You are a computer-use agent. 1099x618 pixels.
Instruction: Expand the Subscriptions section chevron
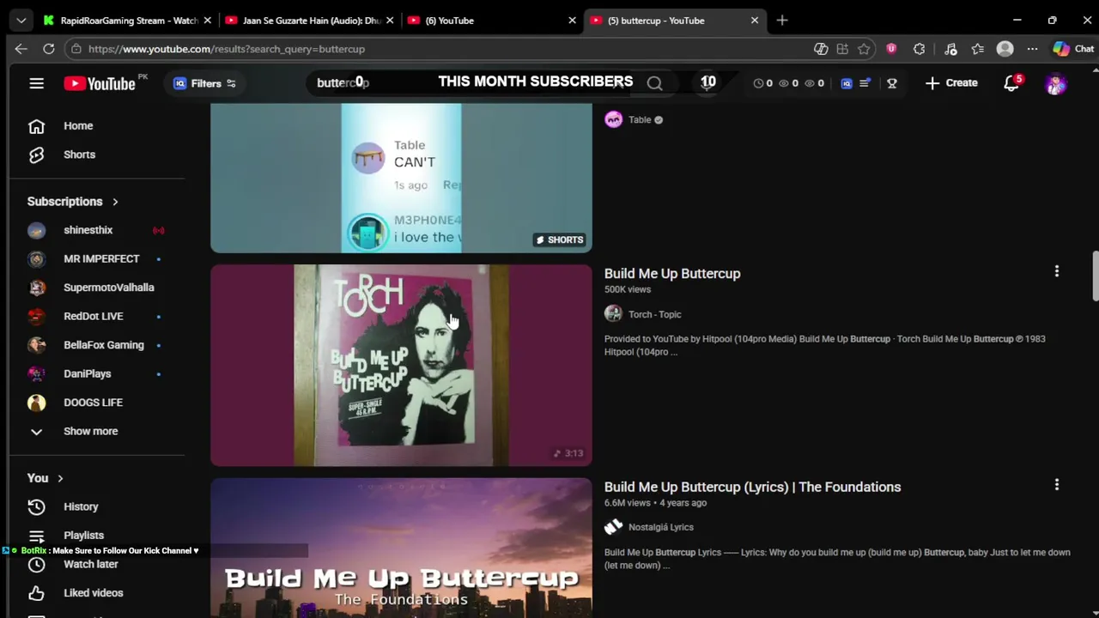tap(115, 202)
